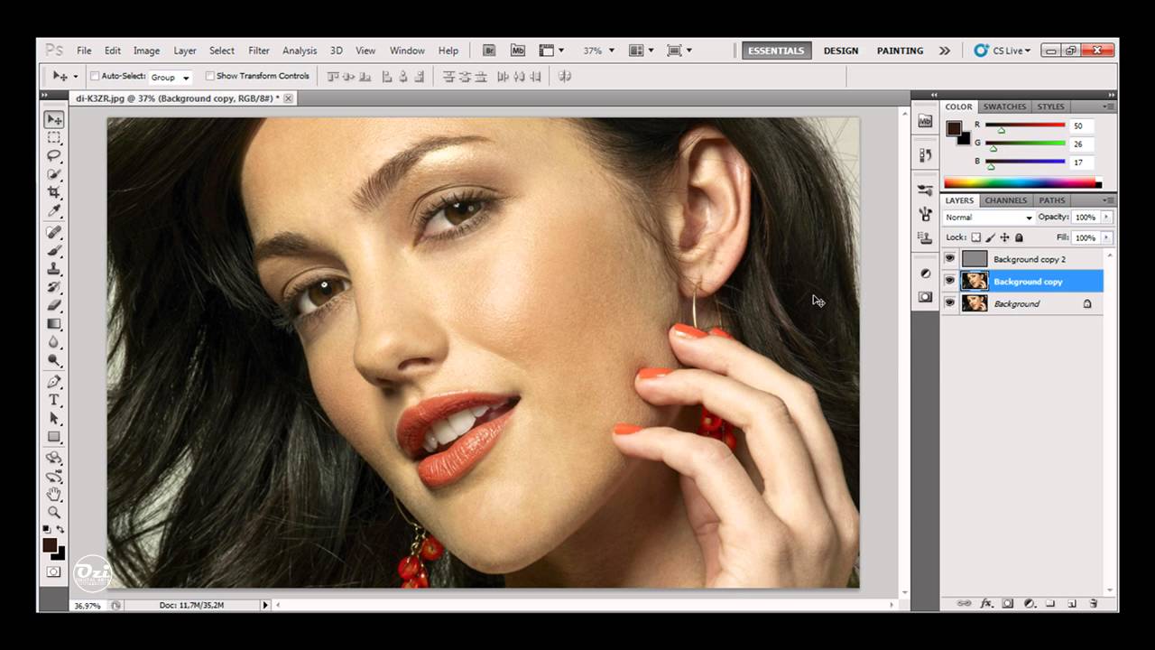This screenshot has width=1155, height=650.
Task: Enable Show Transform Controls checkbox
Action: (x=210, y=76)
